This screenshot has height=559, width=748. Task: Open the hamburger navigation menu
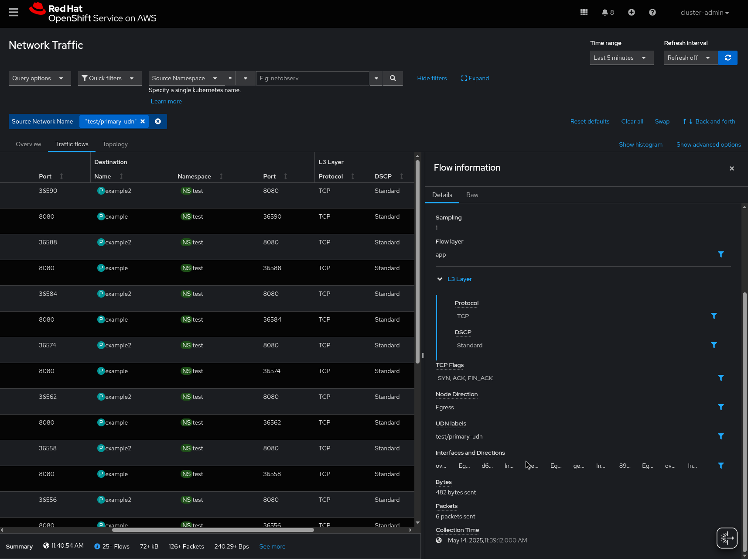click(14, 12)
